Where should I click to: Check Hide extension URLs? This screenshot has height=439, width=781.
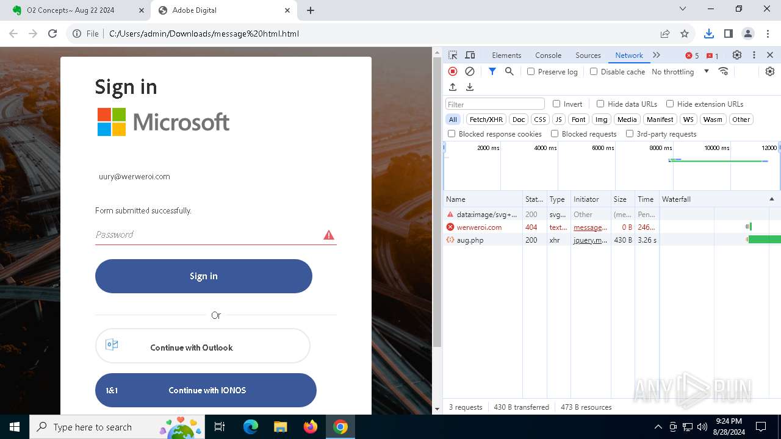[670, 104]
